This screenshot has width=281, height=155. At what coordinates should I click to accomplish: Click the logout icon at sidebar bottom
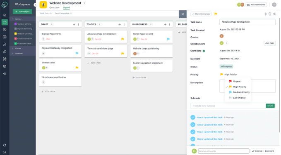click(x=5, y=152)
